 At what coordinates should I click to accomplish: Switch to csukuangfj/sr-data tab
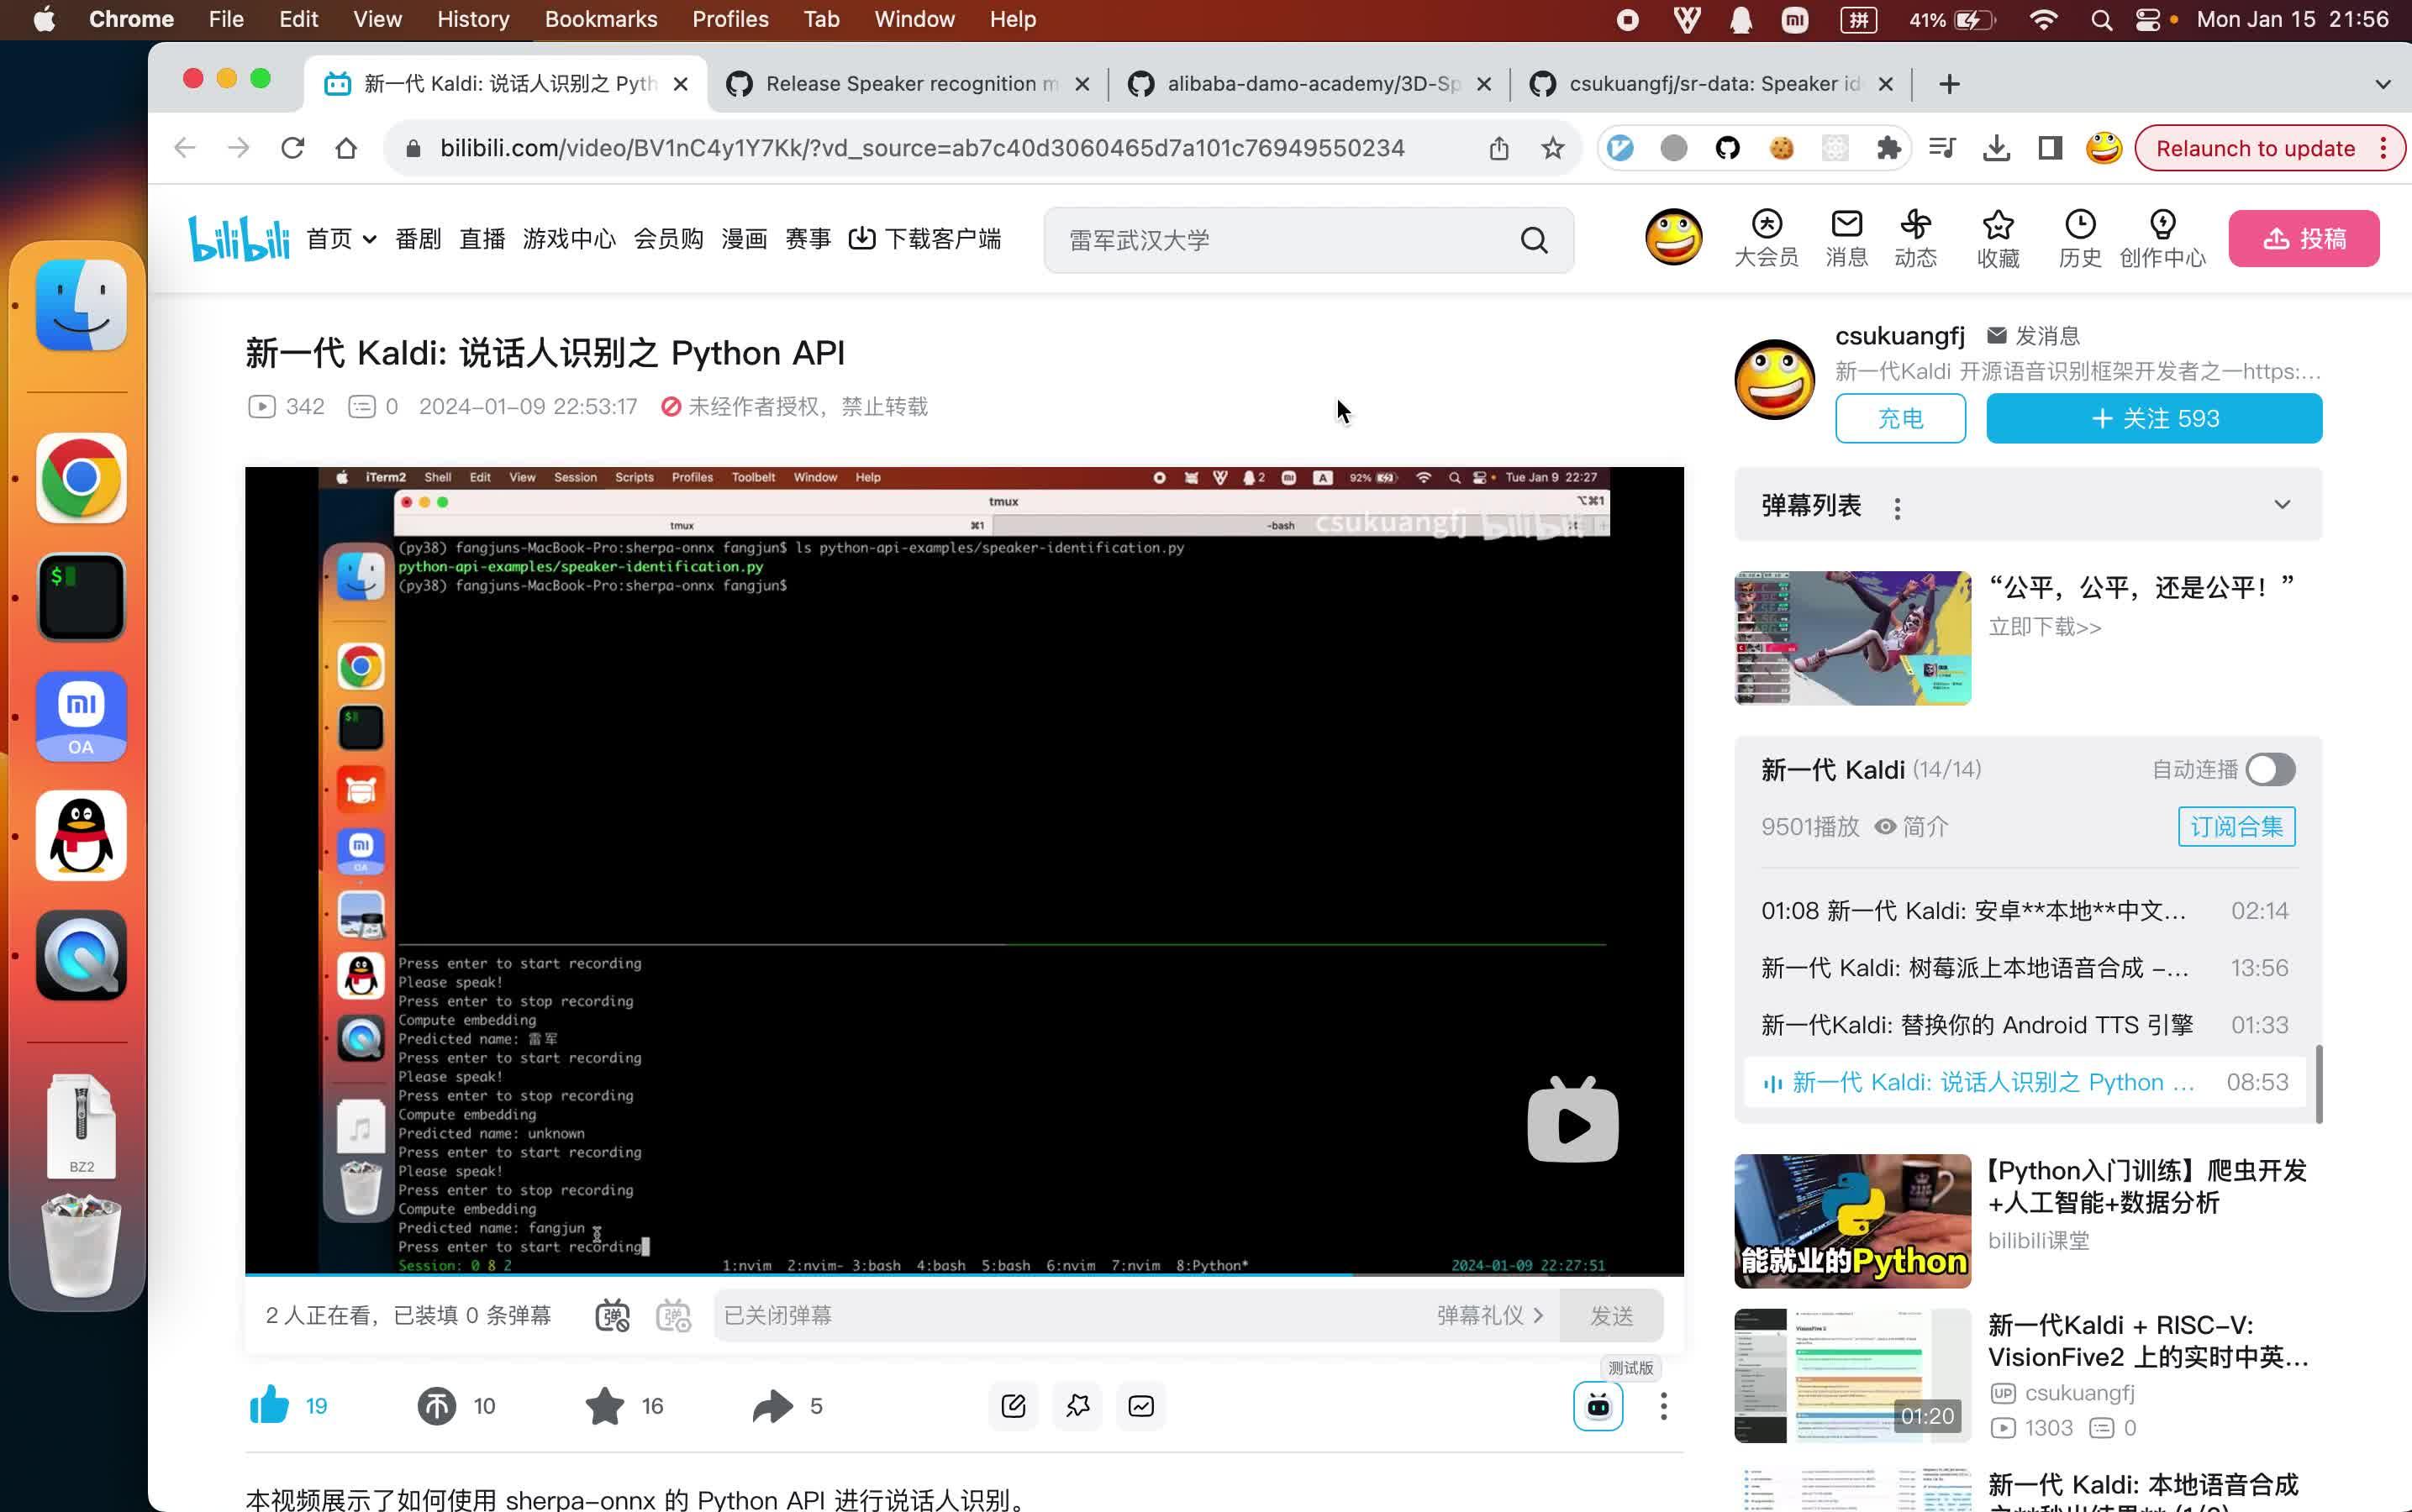click(1711, 84)
